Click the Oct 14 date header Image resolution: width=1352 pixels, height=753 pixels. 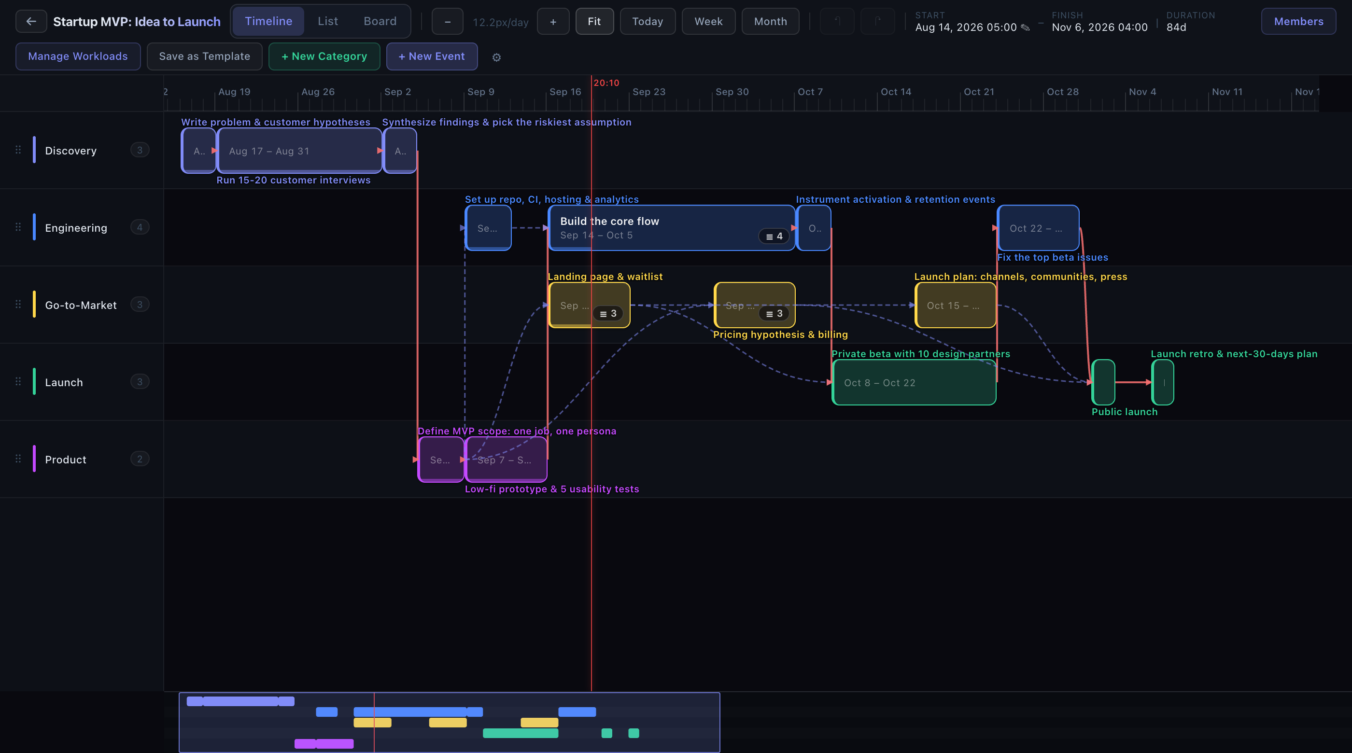click(896, 91)
